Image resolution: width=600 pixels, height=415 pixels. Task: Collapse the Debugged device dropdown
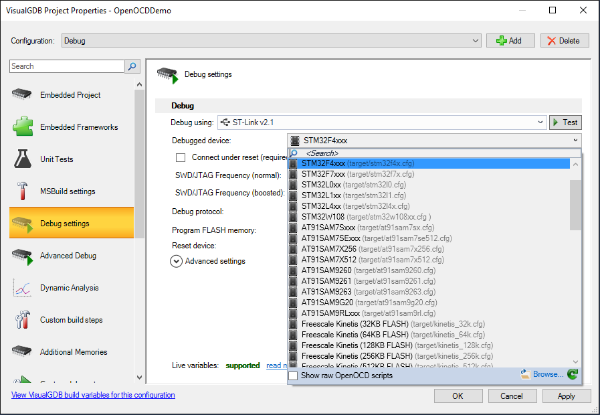point(575,141)
